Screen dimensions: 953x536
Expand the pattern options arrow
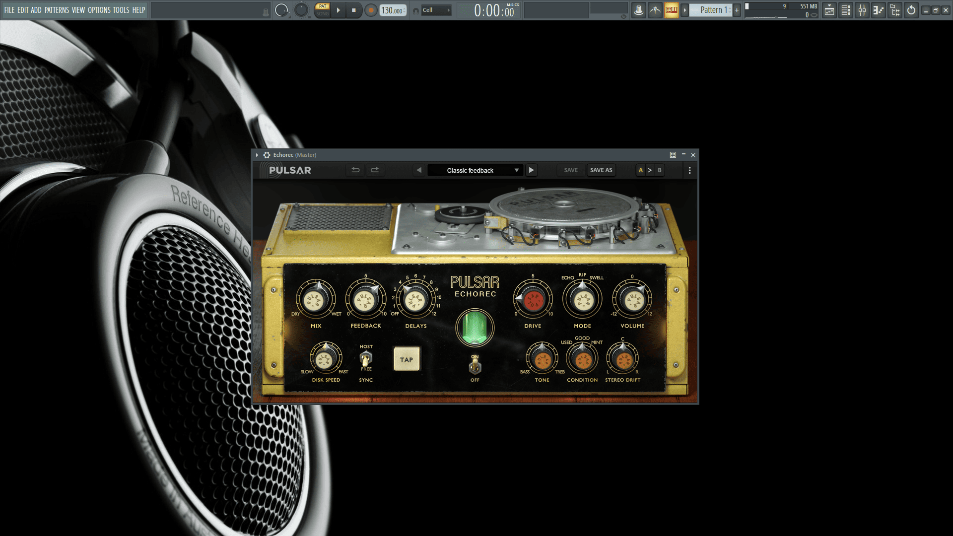684,10
